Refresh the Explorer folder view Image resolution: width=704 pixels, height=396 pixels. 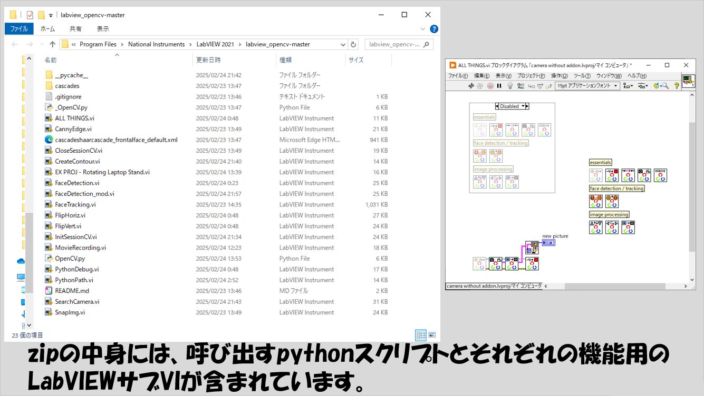coord(353,44)
